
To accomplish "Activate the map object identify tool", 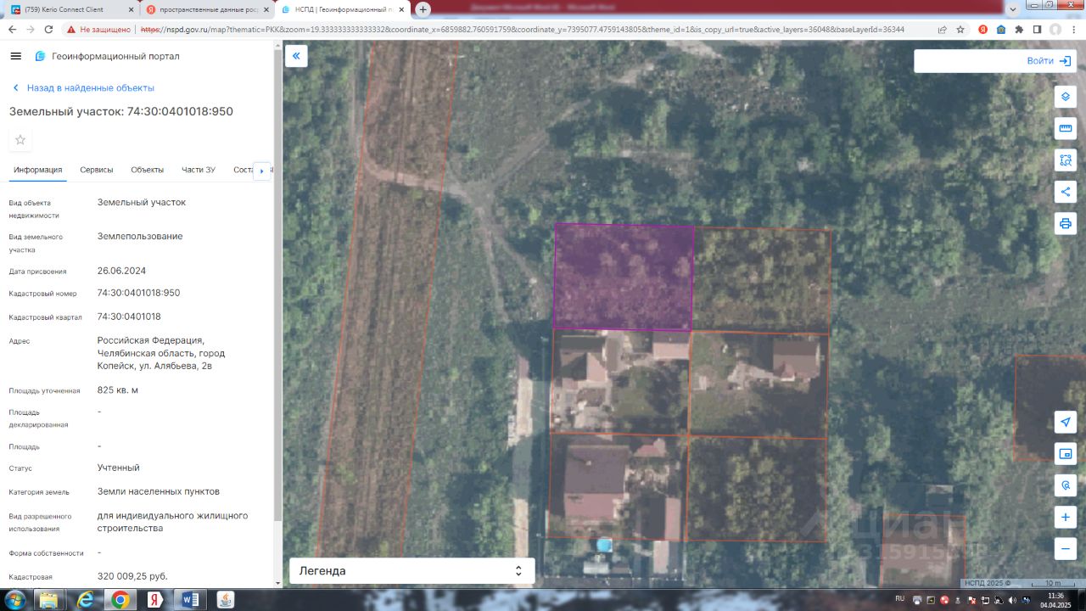I will point(1065,485).
